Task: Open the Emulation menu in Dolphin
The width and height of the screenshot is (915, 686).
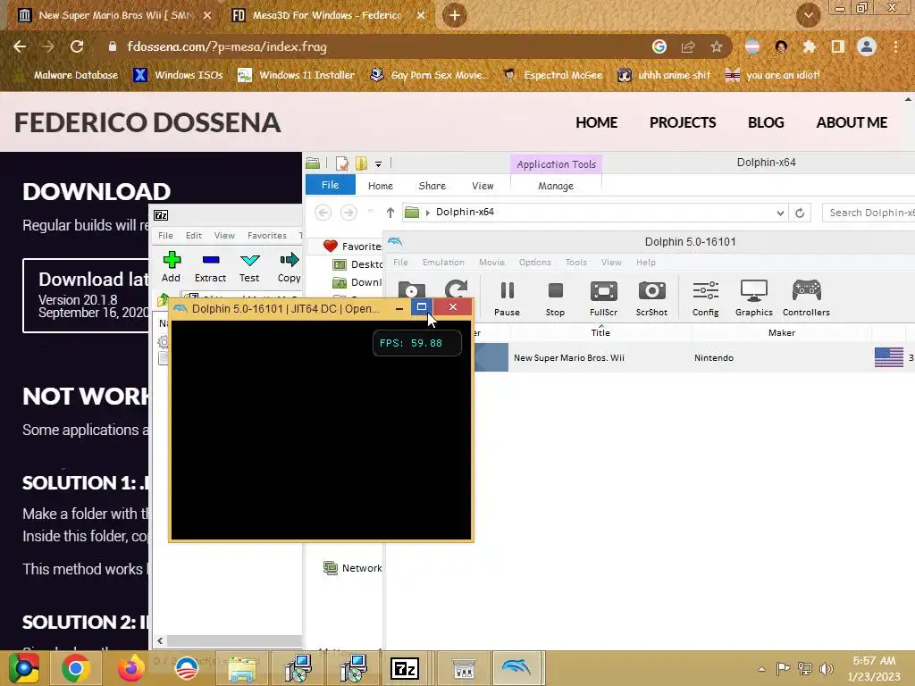Action: [x=443, y=263]
